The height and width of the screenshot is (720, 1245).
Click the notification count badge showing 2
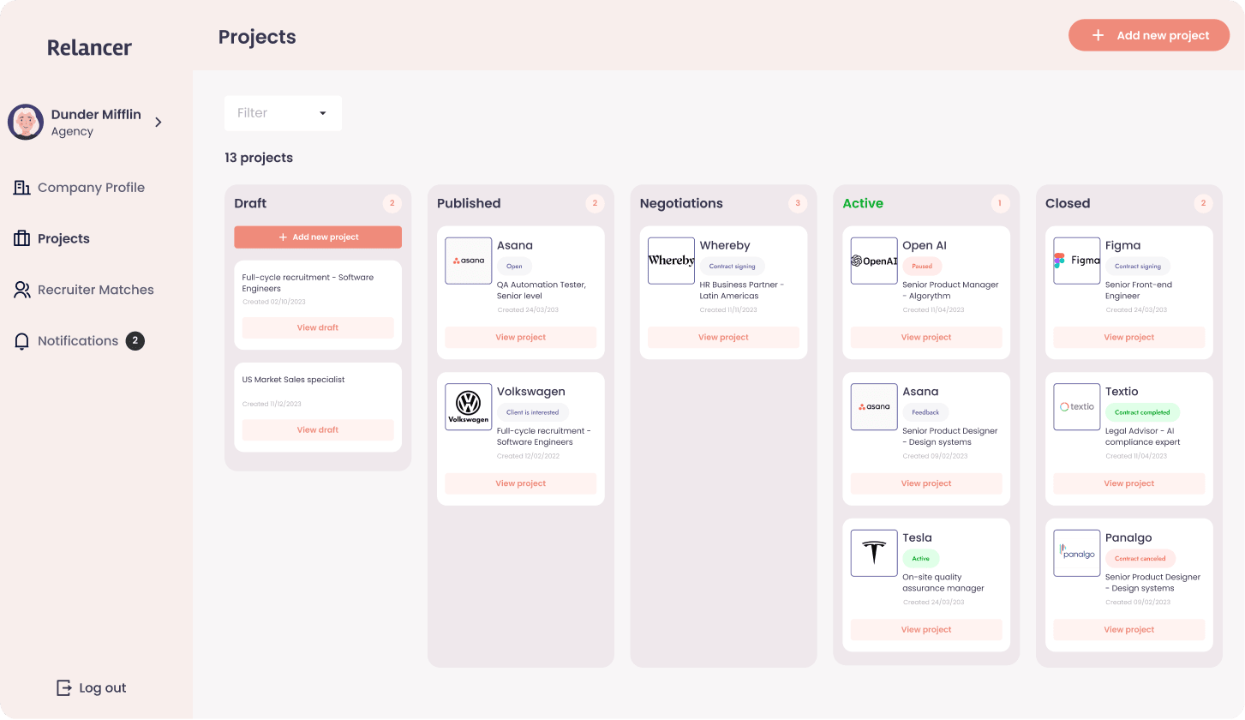tap(135, 340)
